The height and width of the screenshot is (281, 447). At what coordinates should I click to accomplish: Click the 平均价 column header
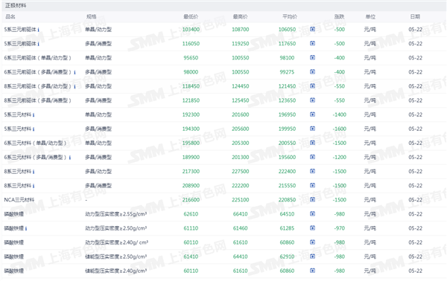click(x=290, y=16)
